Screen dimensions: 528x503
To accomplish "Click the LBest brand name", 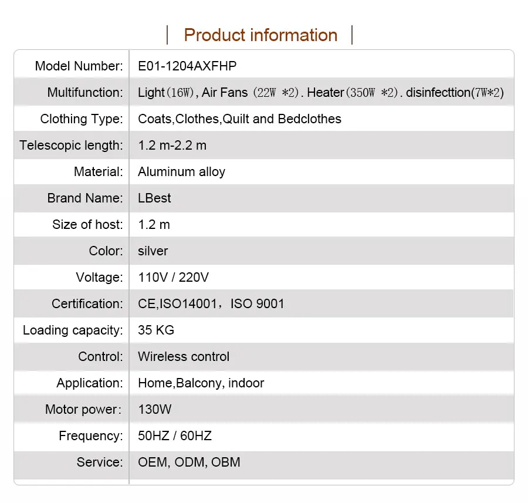I will coord(154,198).
